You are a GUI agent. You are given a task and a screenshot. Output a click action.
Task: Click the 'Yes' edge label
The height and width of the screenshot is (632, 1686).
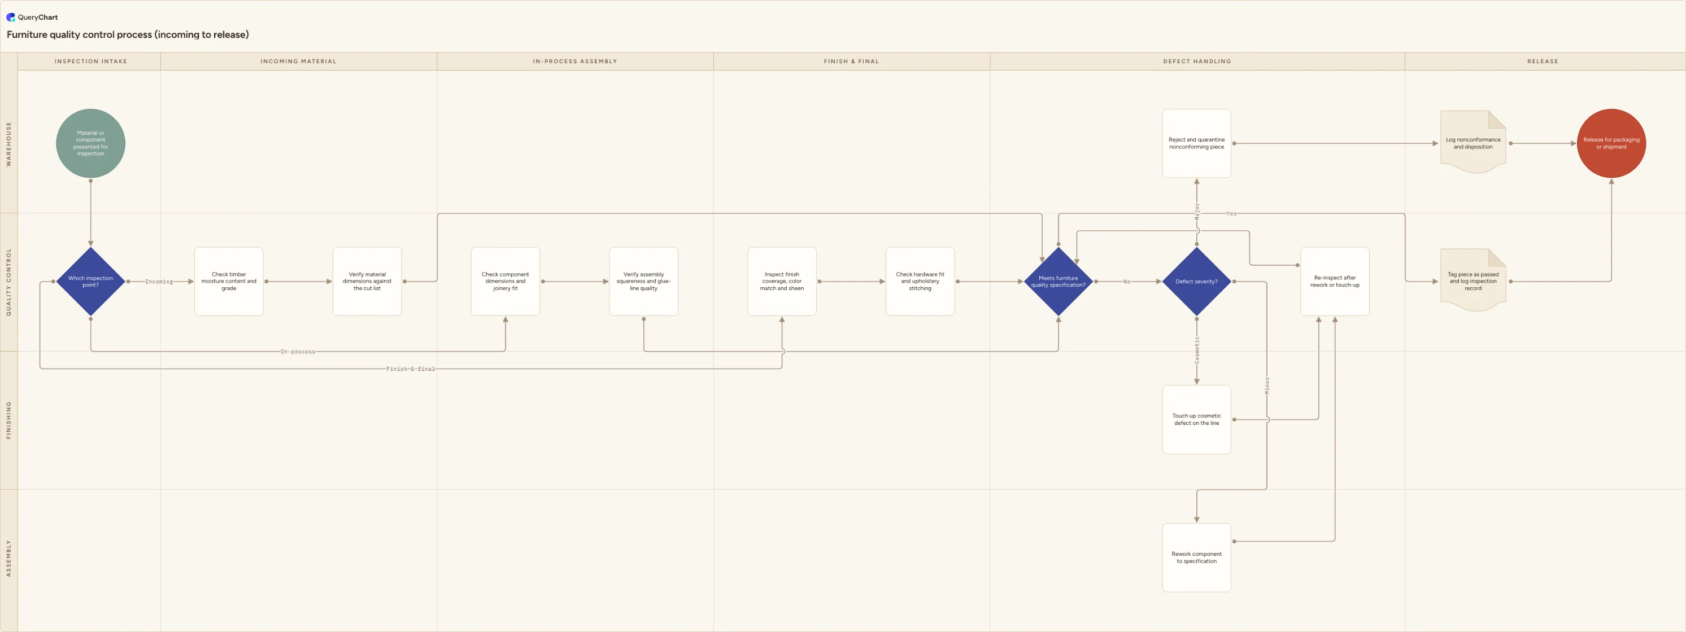1231,214
